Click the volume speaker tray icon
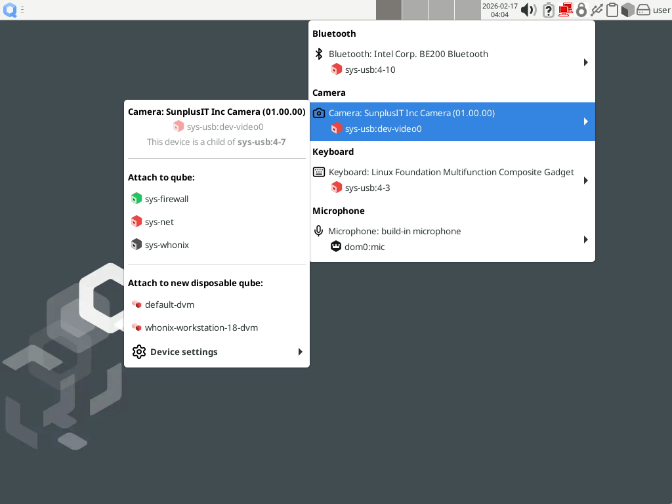Image resolution: width=672 pixels, height=504 pixels. pos(528,10)
